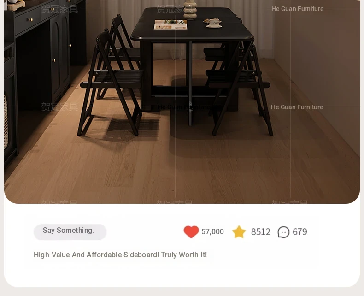This screenshot has height=296, width=364.
Task: Click the front-right black folding chair
Action: [x=239, y=88]
